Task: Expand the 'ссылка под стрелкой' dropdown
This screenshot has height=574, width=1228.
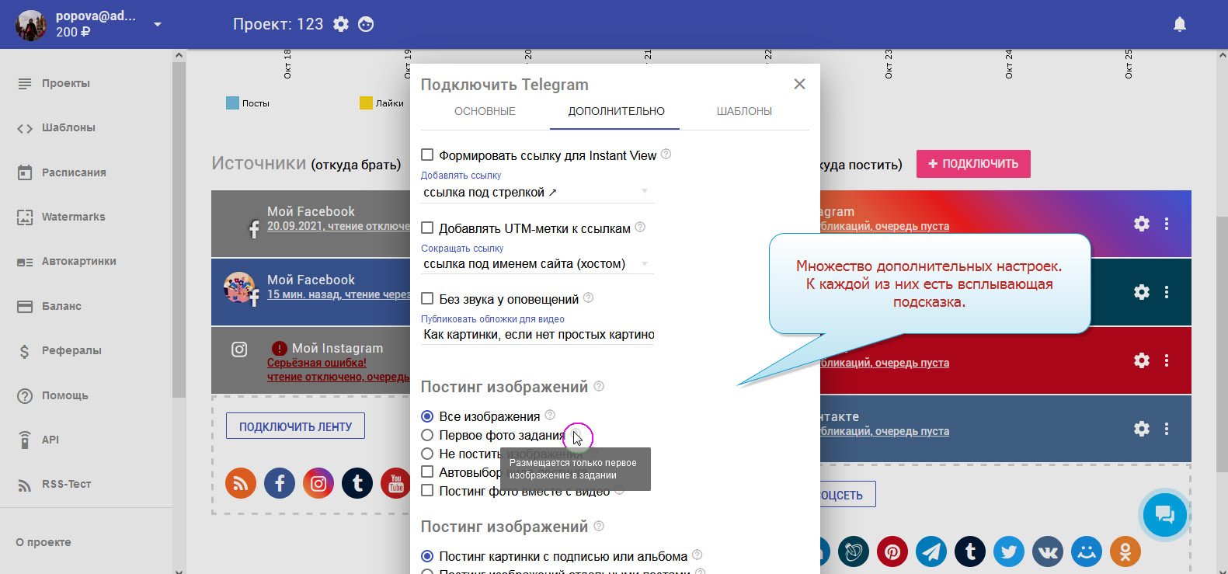Action: coord(644,192)
